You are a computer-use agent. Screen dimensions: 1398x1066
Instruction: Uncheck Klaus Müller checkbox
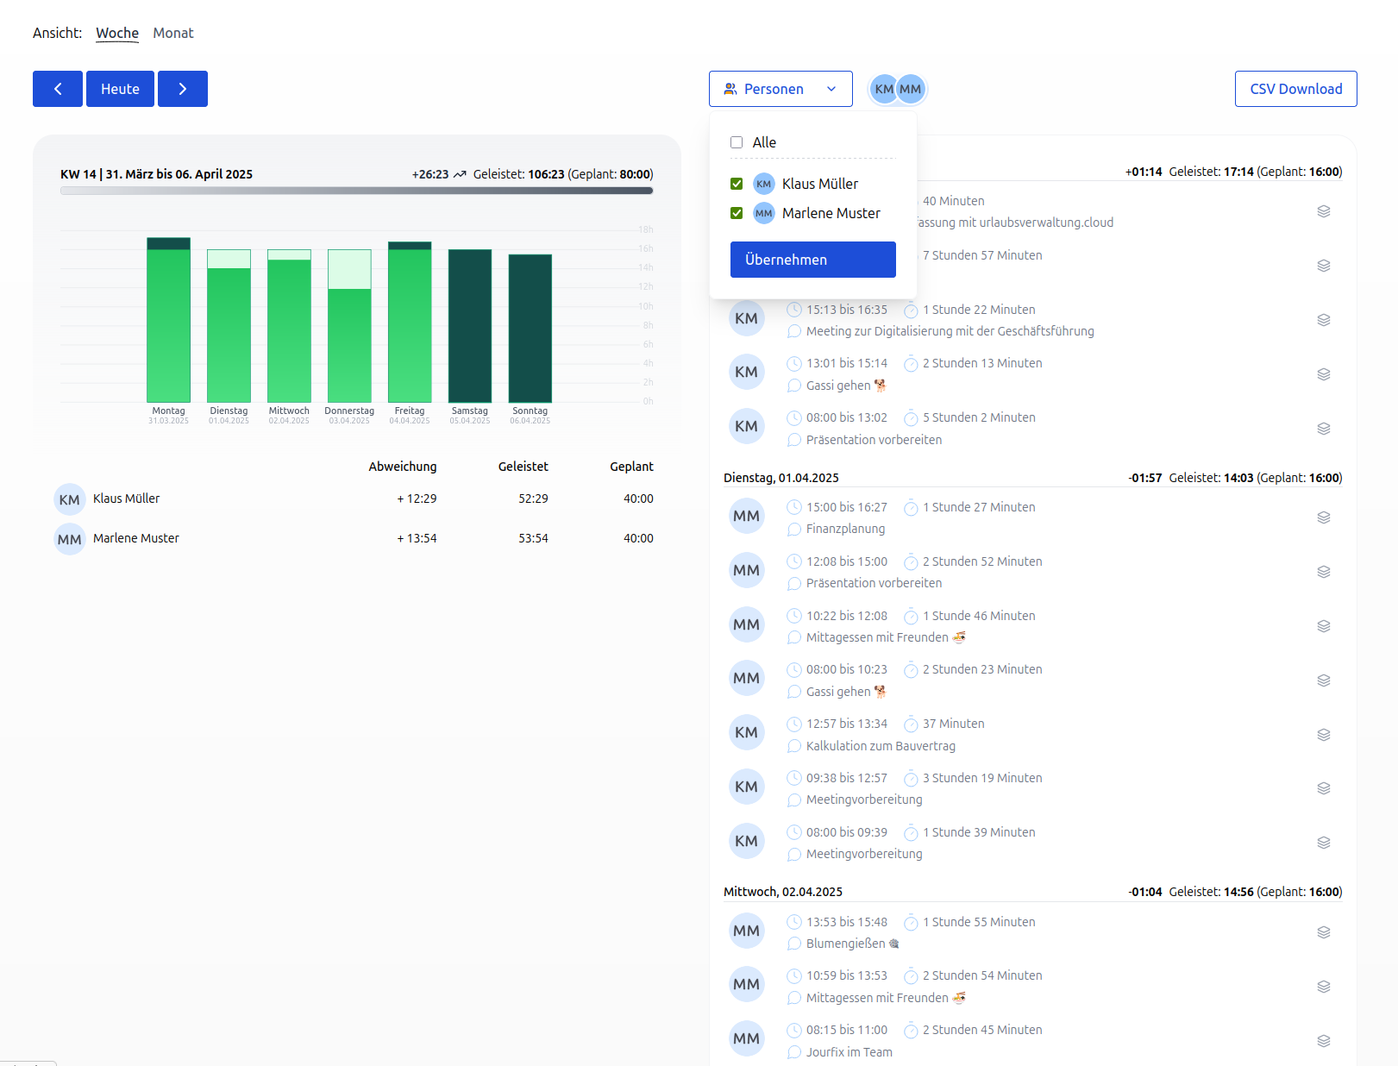(x=737, y=184)
